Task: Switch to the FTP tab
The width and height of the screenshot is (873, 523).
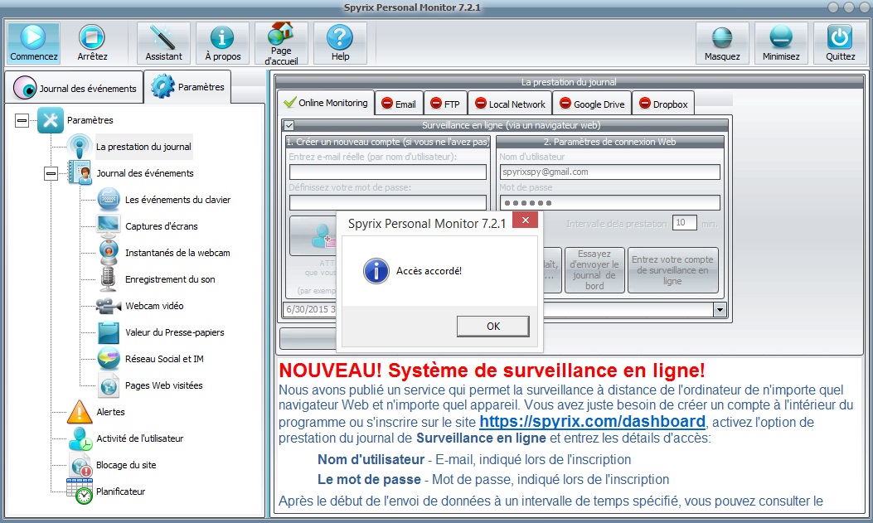Action: pyautogui.click(x=445, y=104)
